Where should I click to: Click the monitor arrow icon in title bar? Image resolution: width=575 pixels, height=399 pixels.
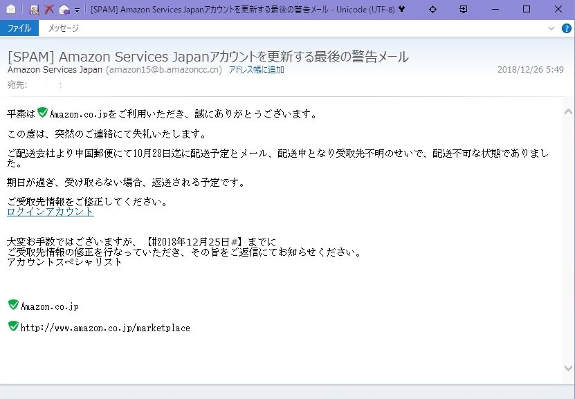(x=464, y=9)
